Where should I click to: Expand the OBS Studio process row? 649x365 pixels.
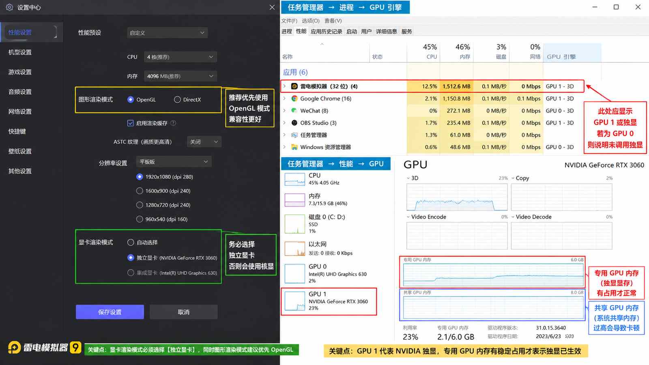tap(284, 123)
